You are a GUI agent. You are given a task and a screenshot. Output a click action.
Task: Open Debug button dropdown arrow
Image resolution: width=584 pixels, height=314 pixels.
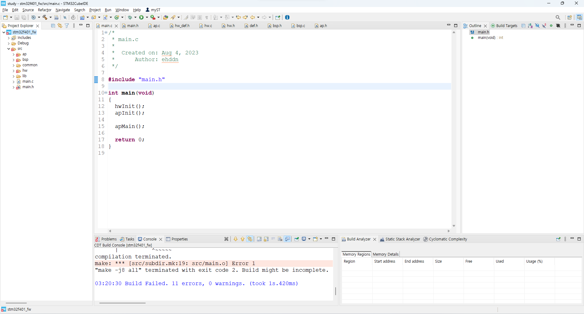point(136,17)
